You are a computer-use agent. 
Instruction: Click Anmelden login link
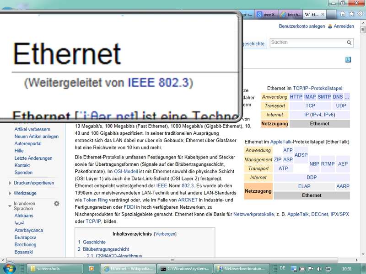[344, 26]
